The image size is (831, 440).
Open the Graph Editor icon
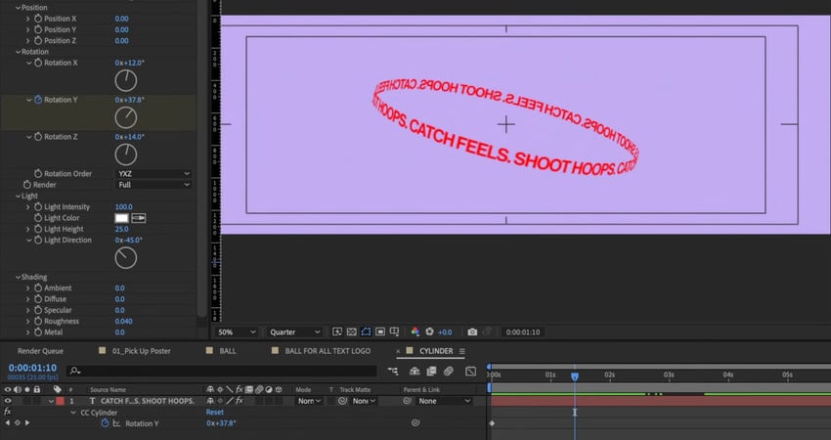470,372
